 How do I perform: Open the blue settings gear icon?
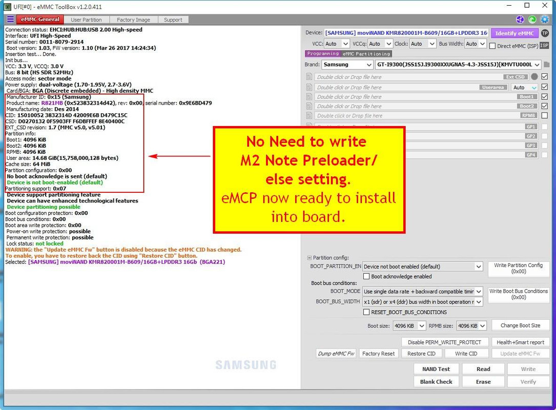point(544,19)
